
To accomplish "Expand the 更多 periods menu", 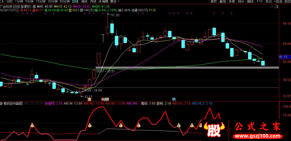I will coord(115,1).
